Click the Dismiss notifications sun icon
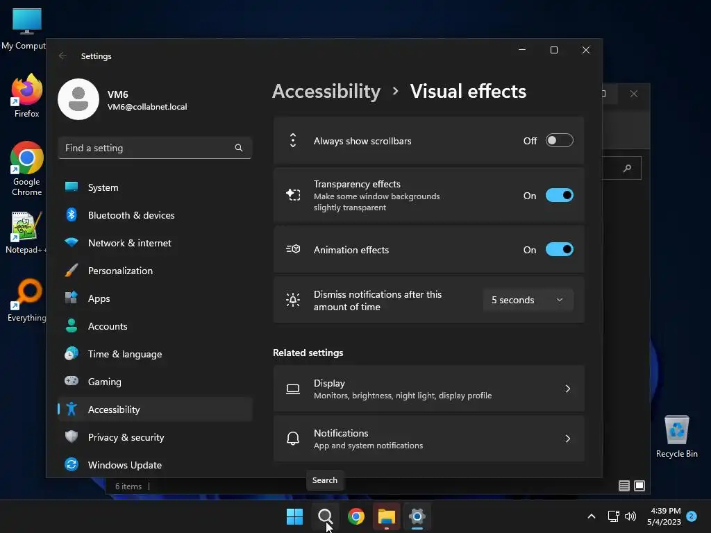Screen dimensions: 711x533 pos(293,300)
